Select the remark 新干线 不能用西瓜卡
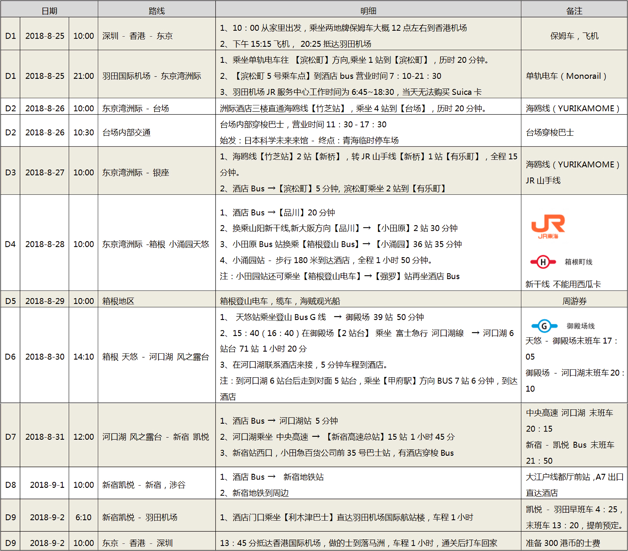628x551 pixels. point(563,284)
